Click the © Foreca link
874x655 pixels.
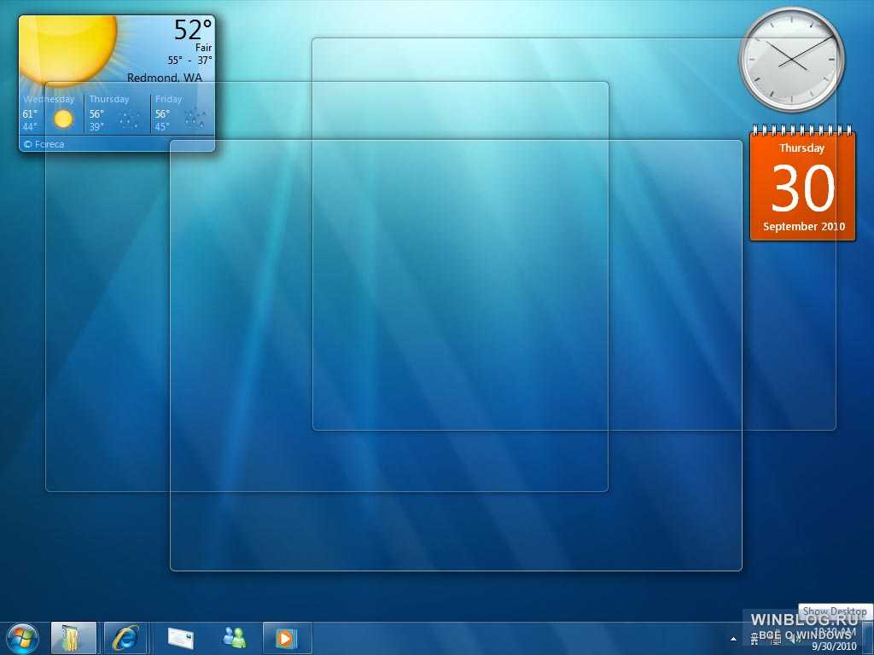click(x=44, y=144)
